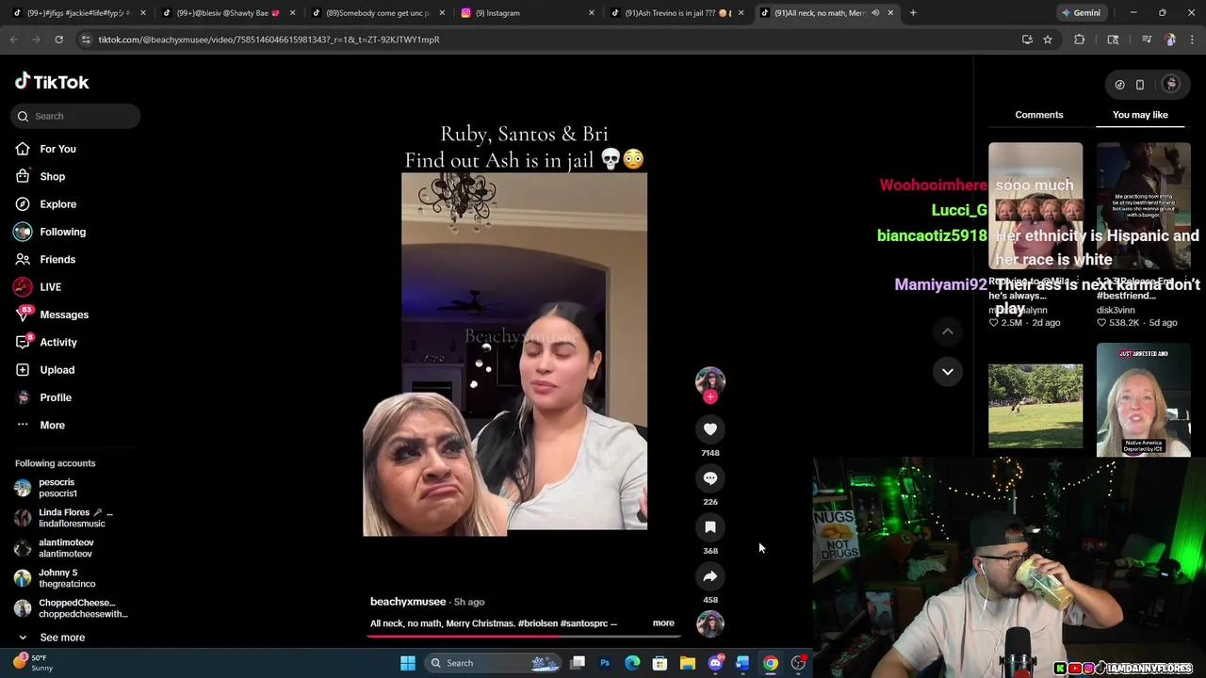Open the pesocris followed account
Image resolution: width=1206 pixels, height=678 pixels.
click(57, 488)
